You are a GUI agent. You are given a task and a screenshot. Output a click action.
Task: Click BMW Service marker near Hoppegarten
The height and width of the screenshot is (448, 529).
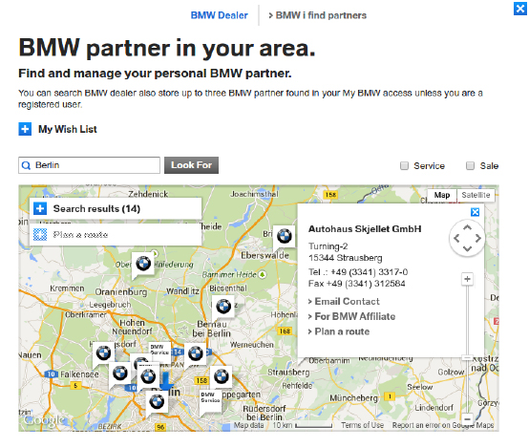[x=210, y=401]
